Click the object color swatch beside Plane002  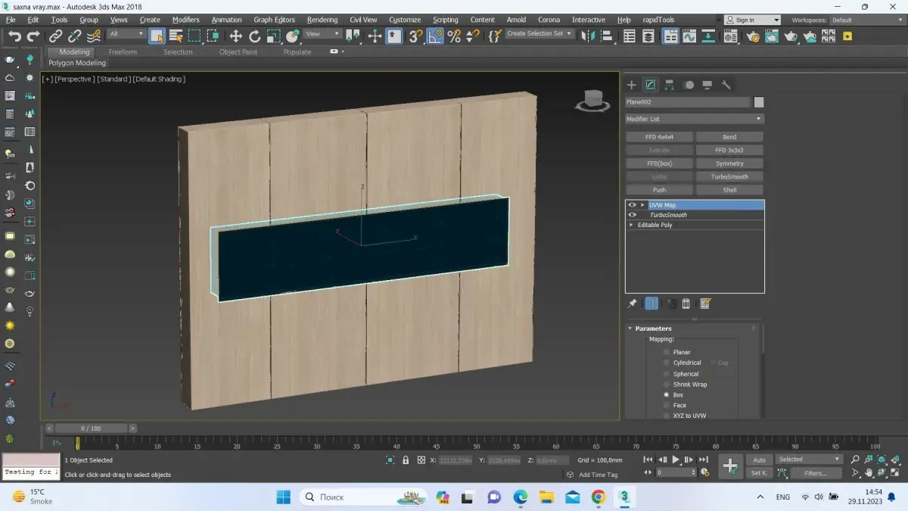pos(759,102)
